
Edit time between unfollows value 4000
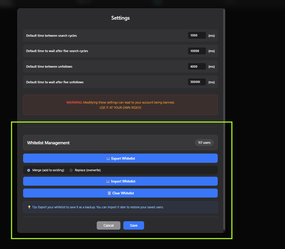(x=197, y=67)
